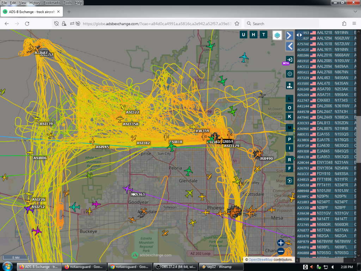Open the View menu
The width and height of the screenshot is (361, 271).
(x=22, y=3)
